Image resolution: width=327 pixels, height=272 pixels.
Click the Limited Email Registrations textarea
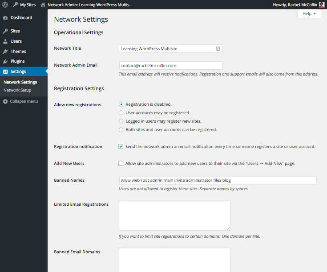pos(174,215)
